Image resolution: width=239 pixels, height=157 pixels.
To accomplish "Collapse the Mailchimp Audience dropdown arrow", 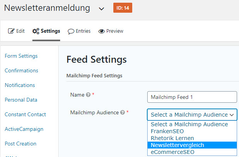I will (232, 115).
